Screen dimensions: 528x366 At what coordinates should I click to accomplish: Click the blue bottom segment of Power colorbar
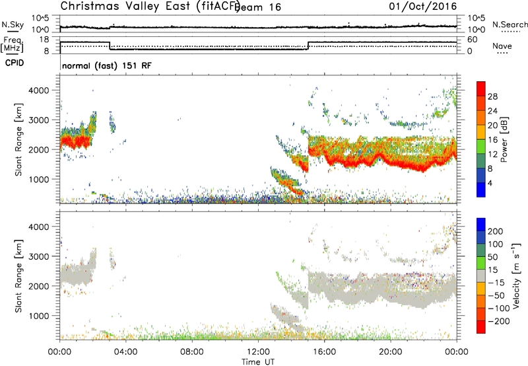click(x=481, y=190)
